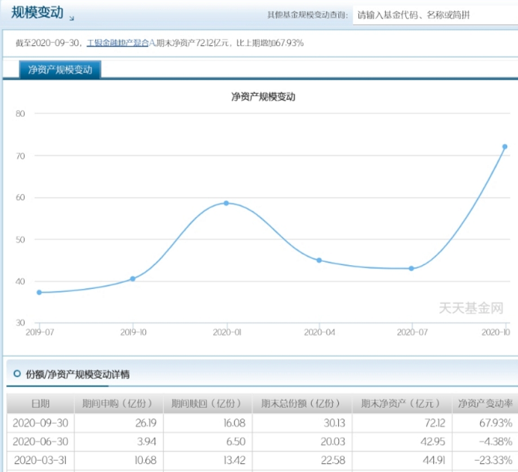Click the 2020-10 data point on chart

click(x=504, y=146)
